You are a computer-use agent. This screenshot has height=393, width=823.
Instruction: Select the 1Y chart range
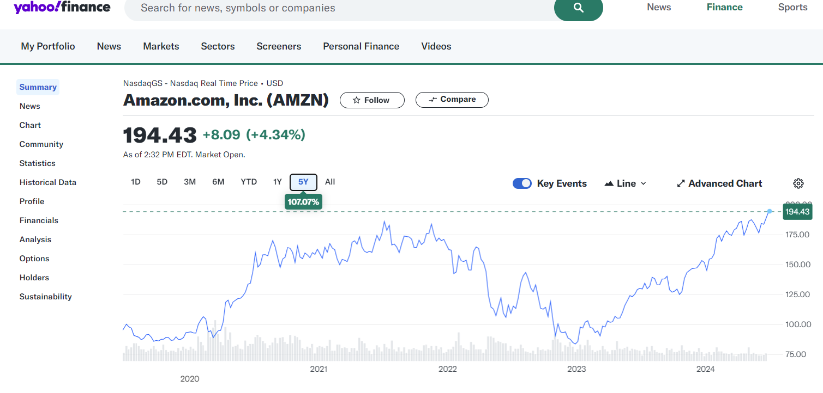pyautogui.click(x=278, y=182)
